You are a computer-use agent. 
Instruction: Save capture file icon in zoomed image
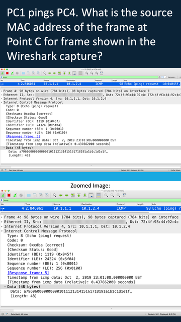[x=35, y=195]
